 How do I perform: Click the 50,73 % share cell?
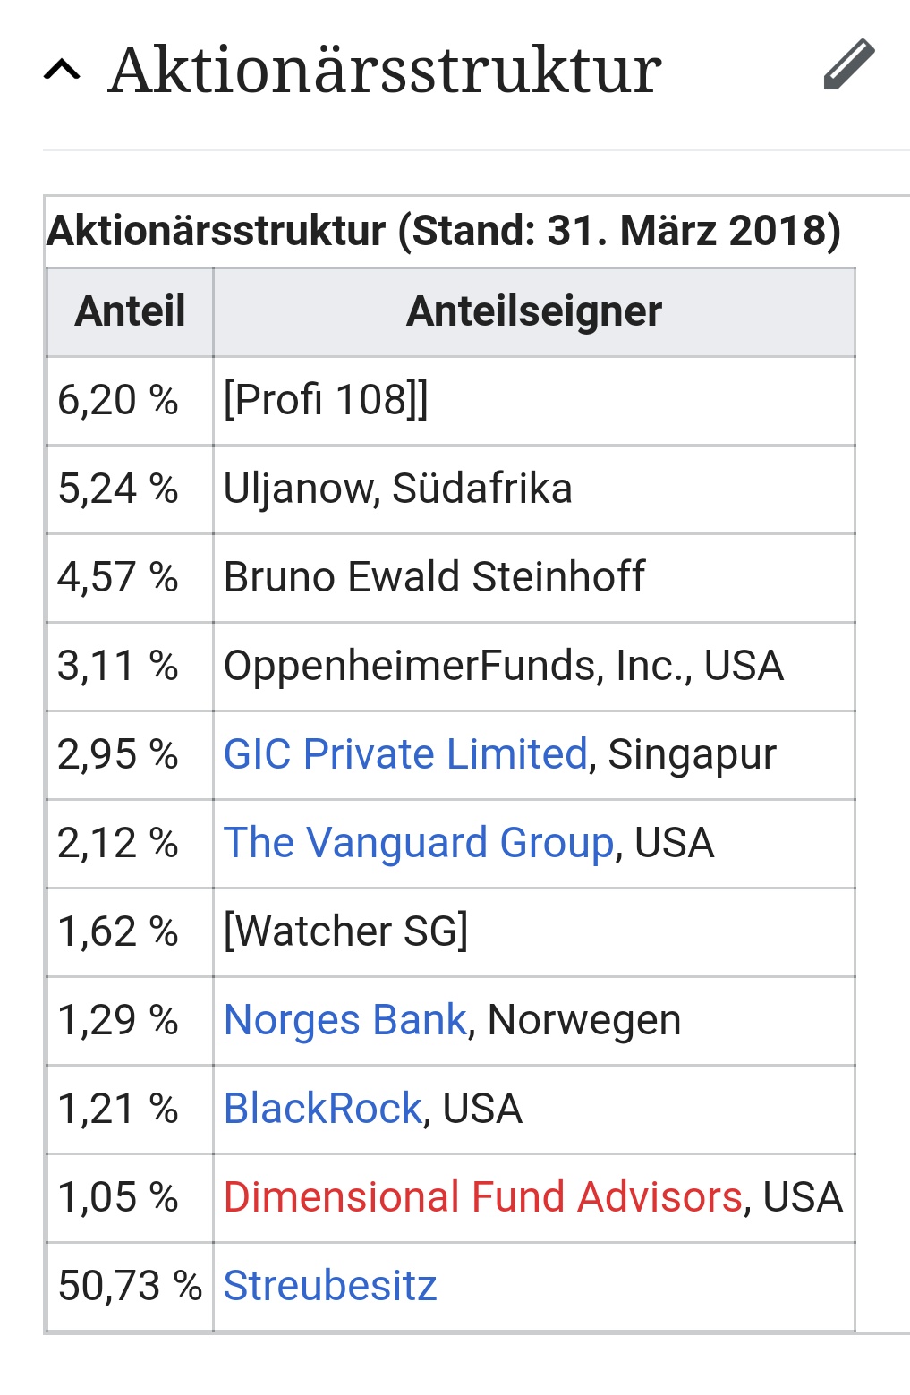pyautogui.click(x=130, y=1286)
